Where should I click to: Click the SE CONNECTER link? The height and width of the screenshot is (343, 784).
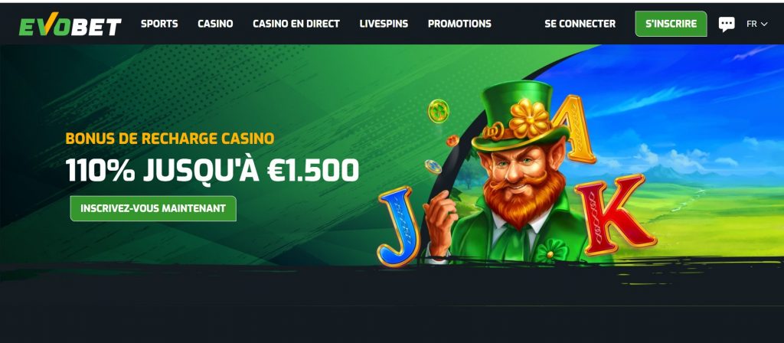(580, 24)
